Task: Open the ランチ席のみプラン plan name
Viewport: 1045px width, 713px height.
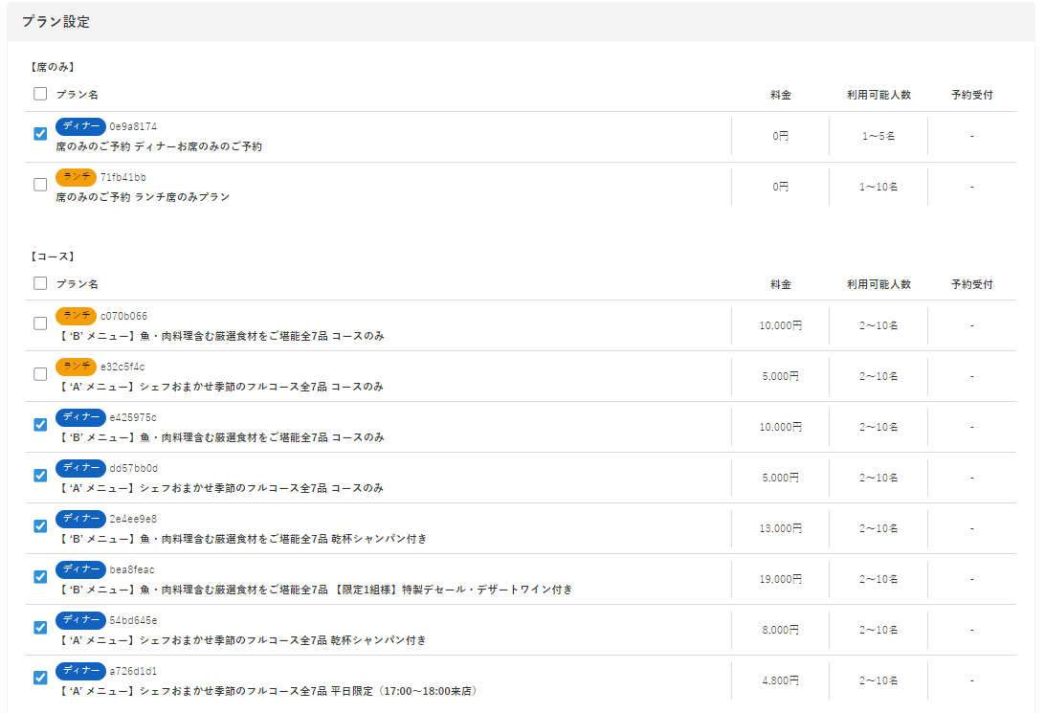Action: coord(143,197)
